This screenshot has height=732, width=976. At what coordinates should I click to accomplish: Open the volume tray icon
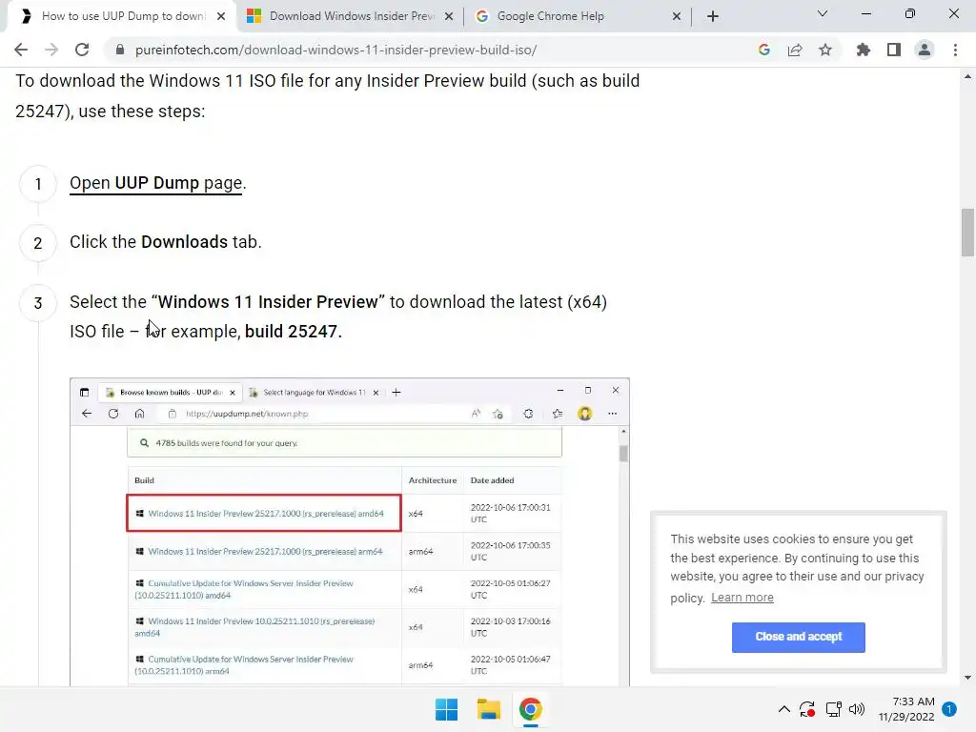[x=857, y=709]
